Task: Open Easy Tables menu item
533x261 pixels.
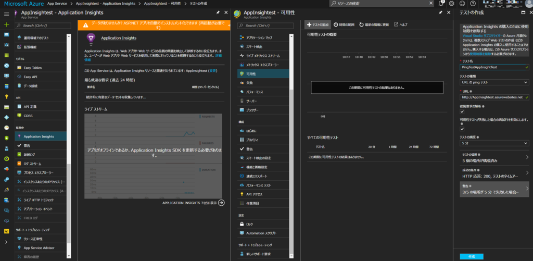Action: click(x=41, y=68)
